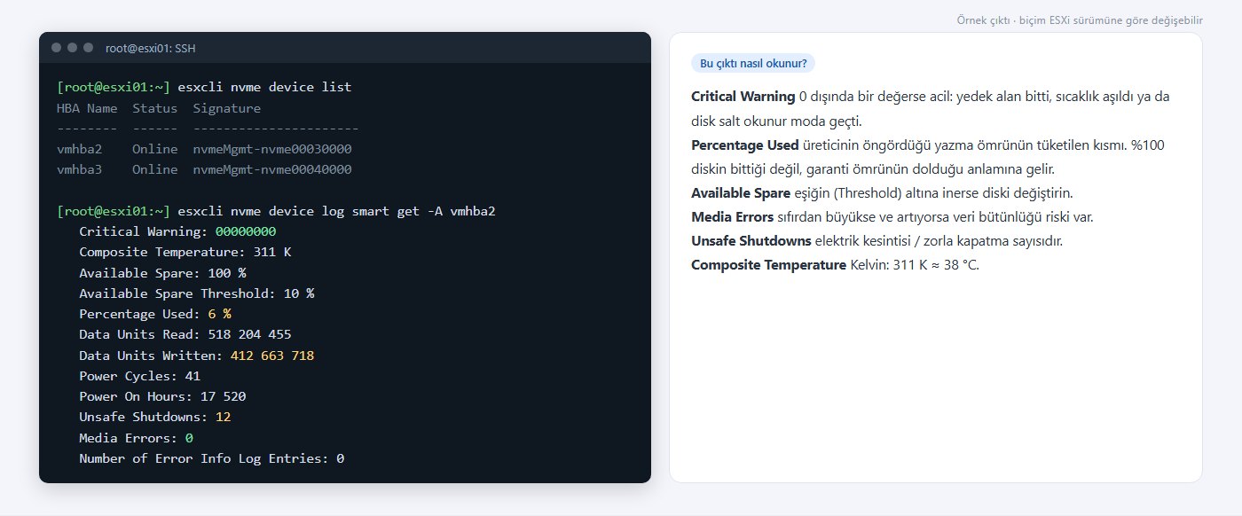The image size is (1242, 516).
Task: Click the 'Online' status of vmhba2
Action: 155,149
